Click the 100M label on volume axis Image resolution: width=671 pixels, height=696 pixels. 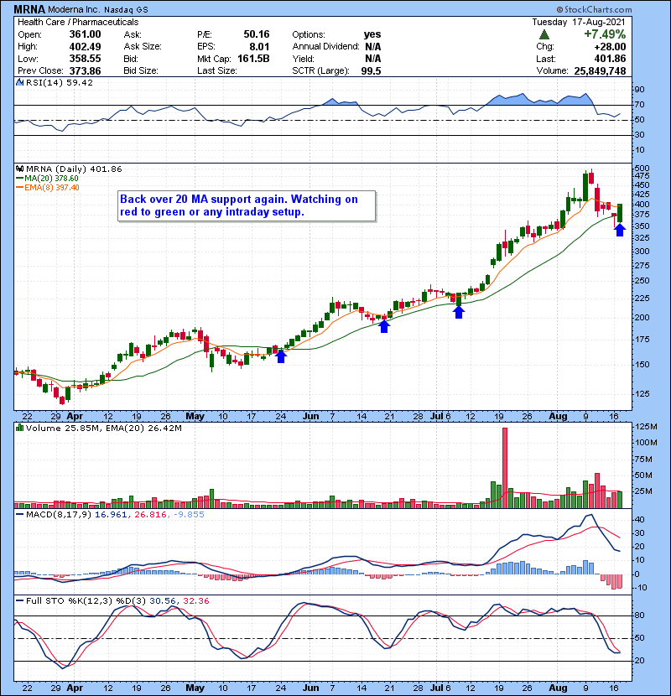(647, 443)
